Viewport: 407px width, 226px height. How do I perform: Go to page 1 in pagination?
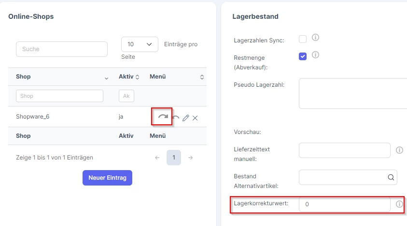coord(174,158)
